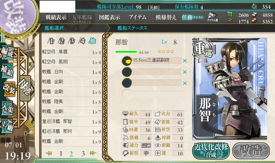Viewport: 275px width, 163px height.
Task: Return to 母港 home port icon
Action: 25,88
